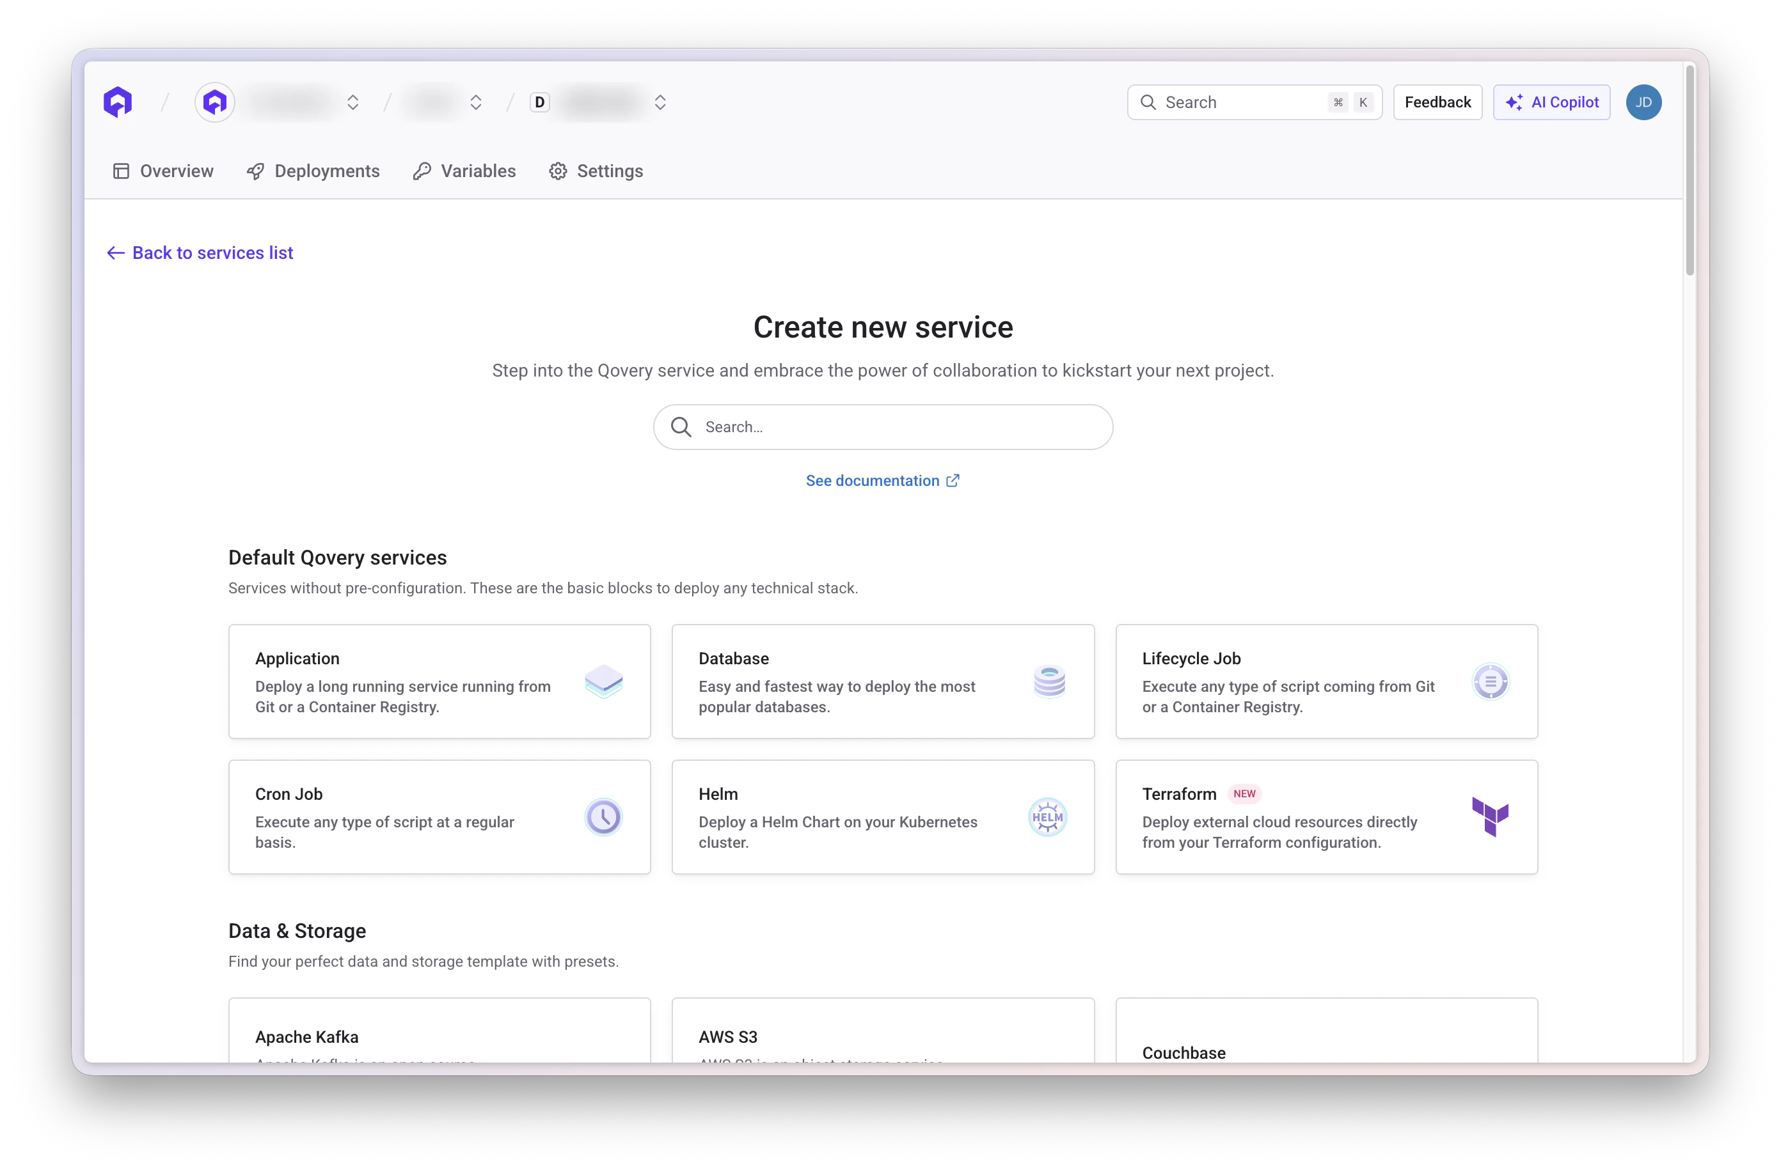
Task: Click the Application layers icon
Action: coord(604,682)
